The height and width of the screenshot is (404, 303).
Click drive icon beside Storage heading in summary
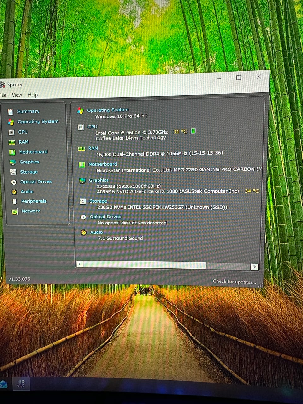[83, 201]
